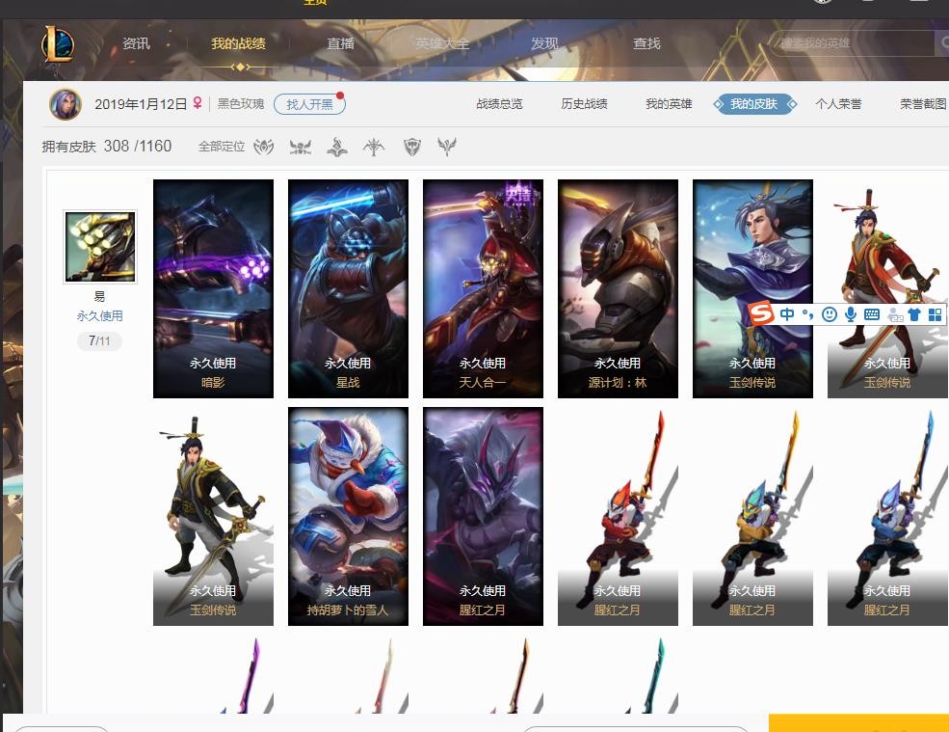
Task: Filter skins by the flame mage role icon
Action: tap(337, 147)
